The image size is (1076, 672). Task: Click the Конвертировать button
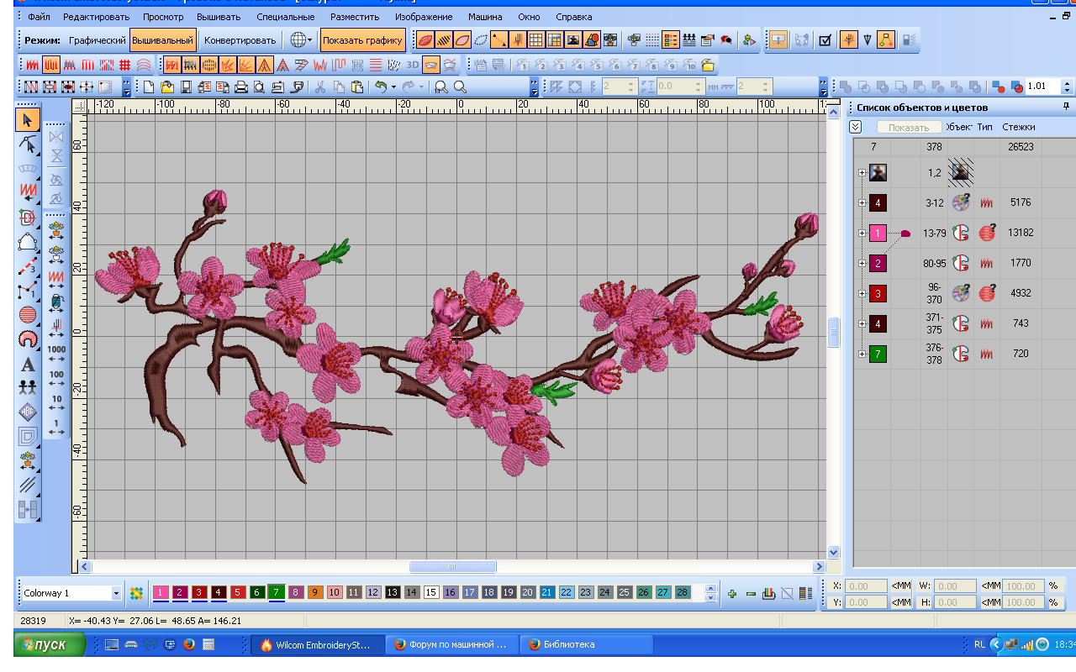(x=240, y=39)
